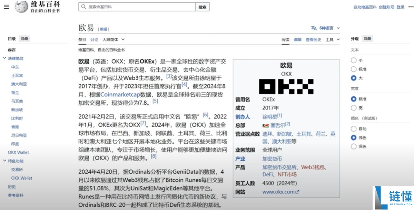Jump to 土耳其 in contents
414x210 pixels.
17,76
